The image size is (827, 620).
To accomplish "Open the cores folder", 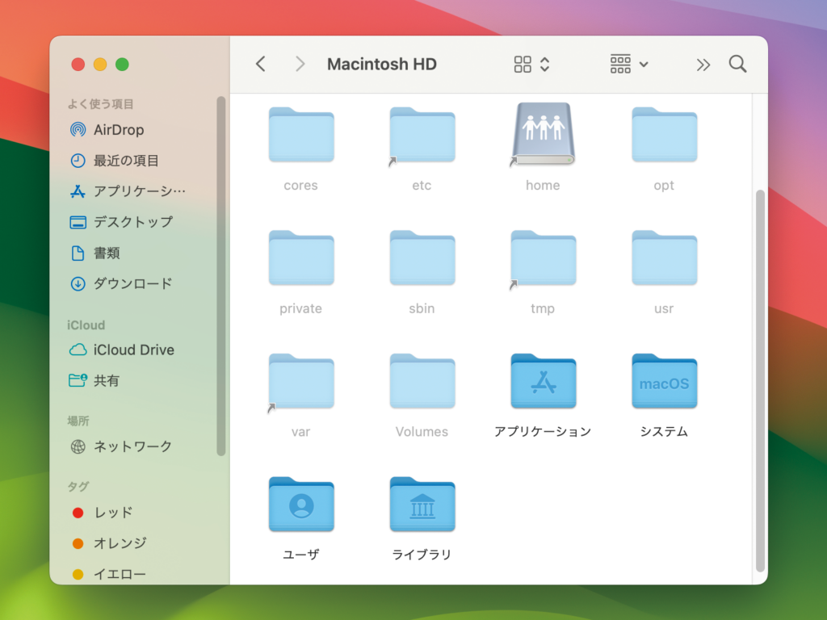I will 301,135.
